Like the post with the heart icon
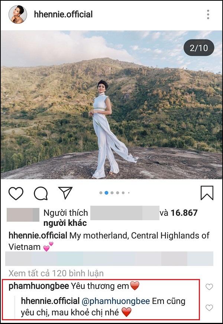The height and width of the screenshot is (324, 223). coord(16,193)
